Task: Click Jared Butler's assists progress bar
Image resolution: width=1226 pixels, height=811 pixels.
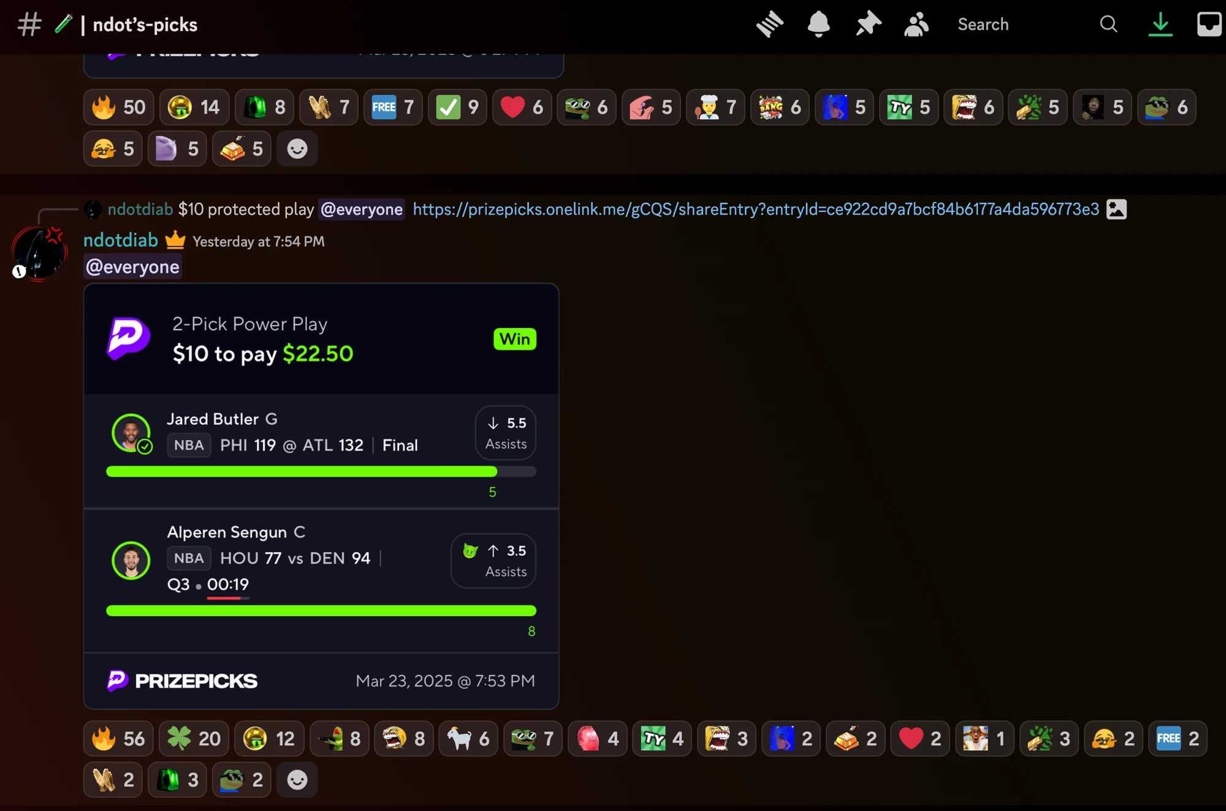Action: (321, 471)
